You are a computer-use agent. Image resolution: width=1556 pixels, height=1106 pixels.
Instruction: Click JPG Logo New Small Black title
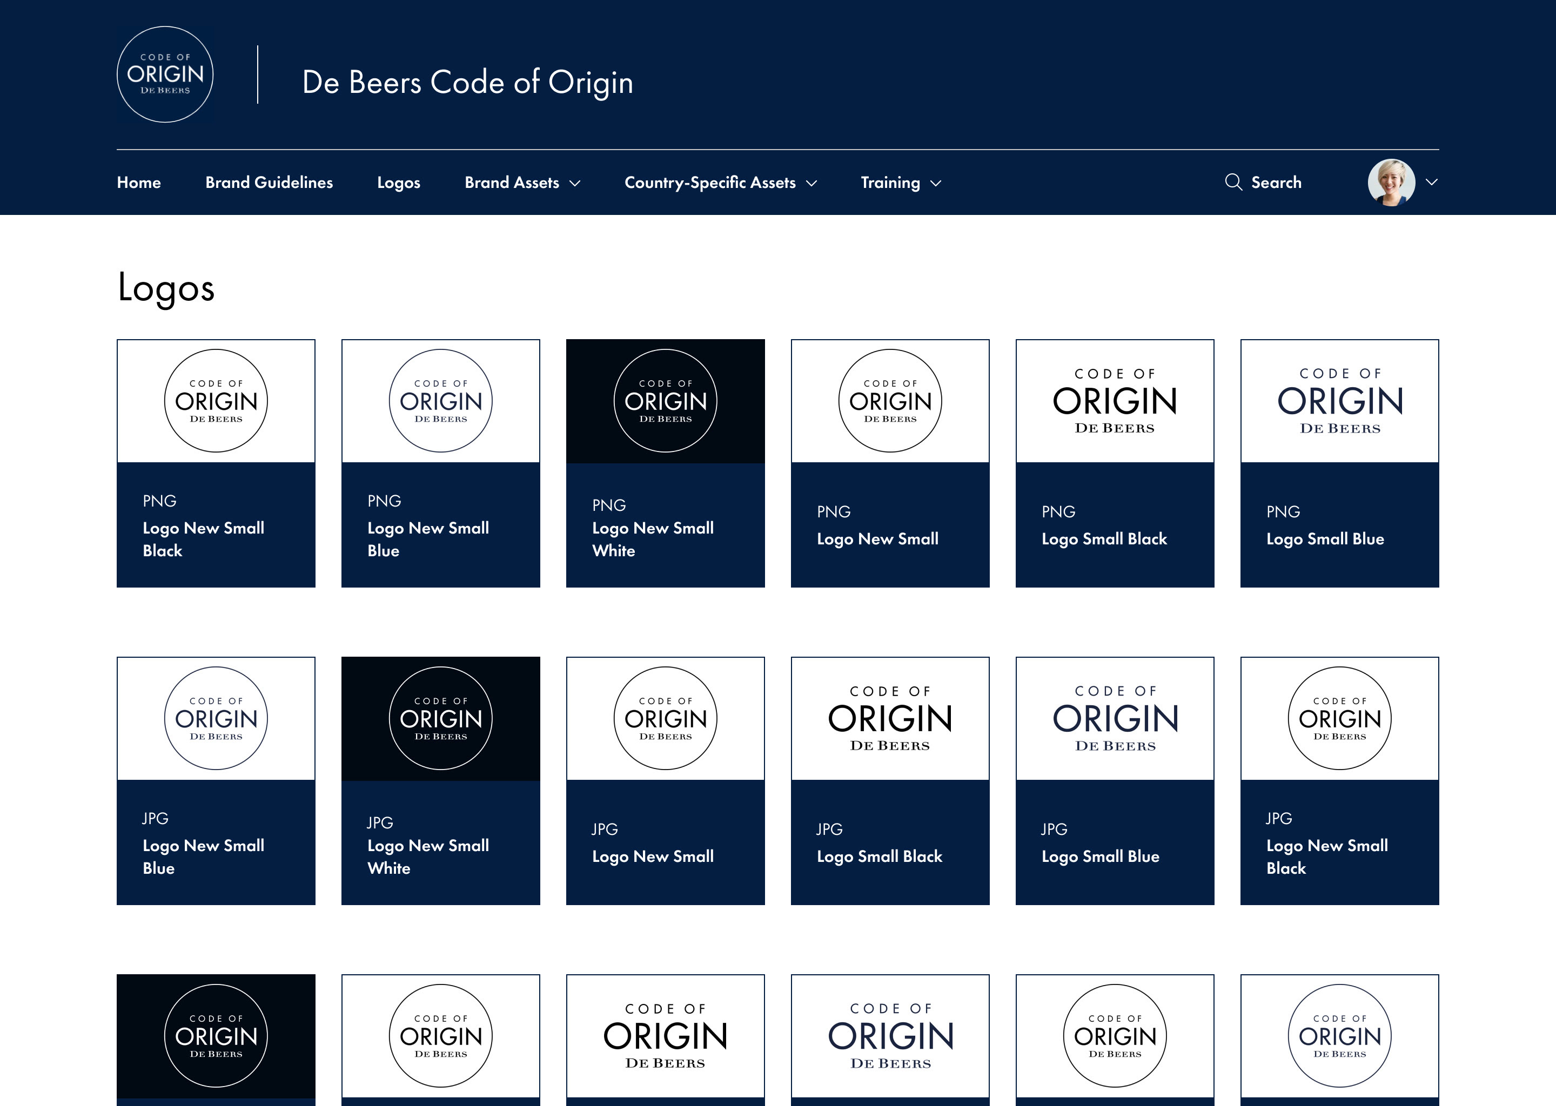point(1327,857)
